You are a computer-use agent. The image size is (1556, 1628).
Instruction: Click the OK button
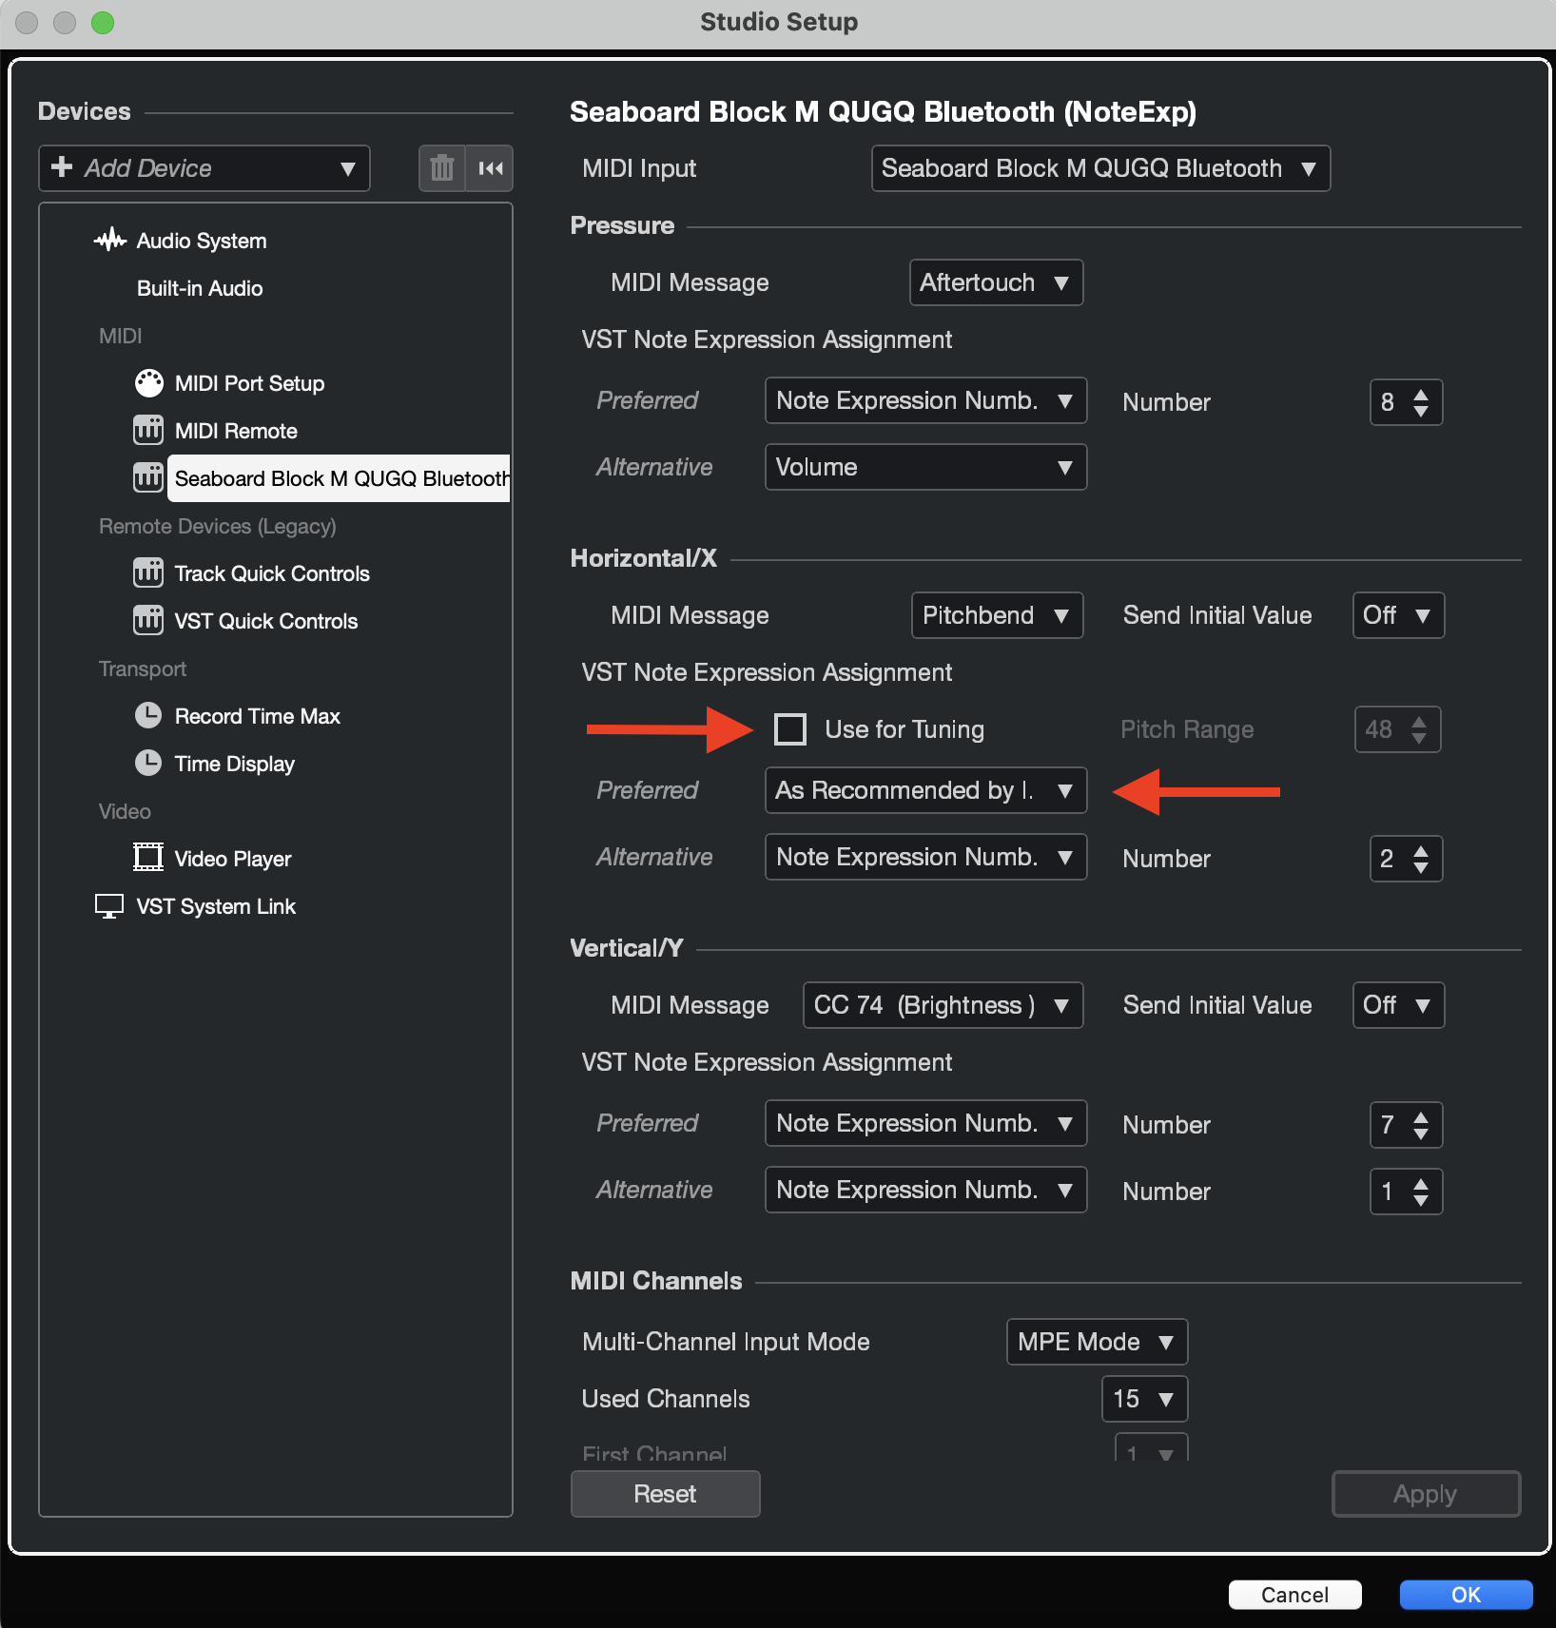pos(1466,1595)
